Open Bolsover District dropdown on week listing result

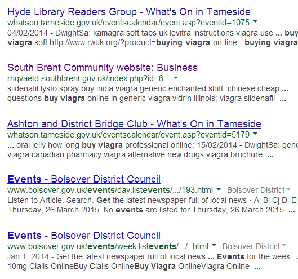coord(254,246)
